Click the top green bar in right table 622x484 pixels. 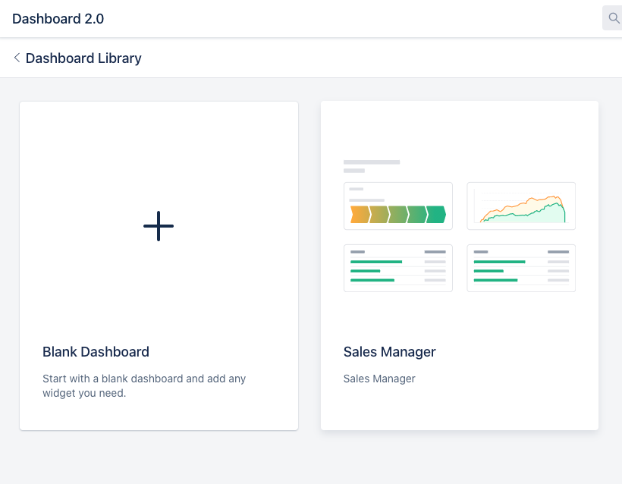point(499,262)
